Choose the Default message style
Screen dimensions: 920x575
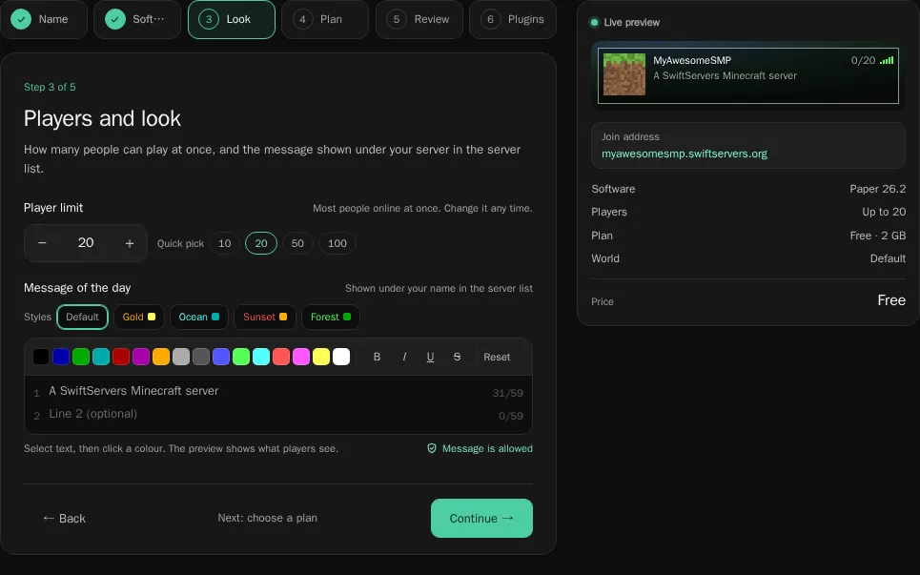click(x=82, y=317)
